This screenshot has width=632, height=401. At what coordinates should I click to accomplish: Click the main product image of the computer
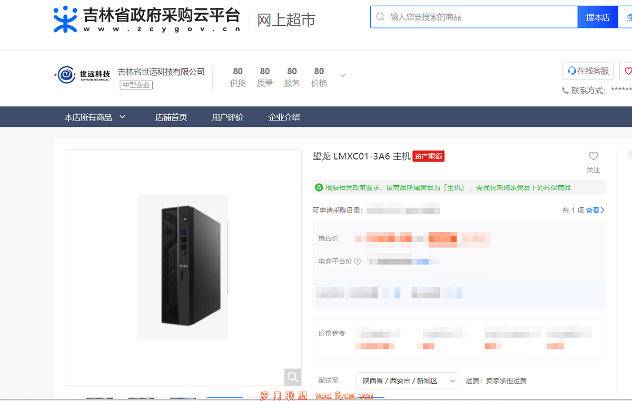pyautogui.click(x=183, y=267)
